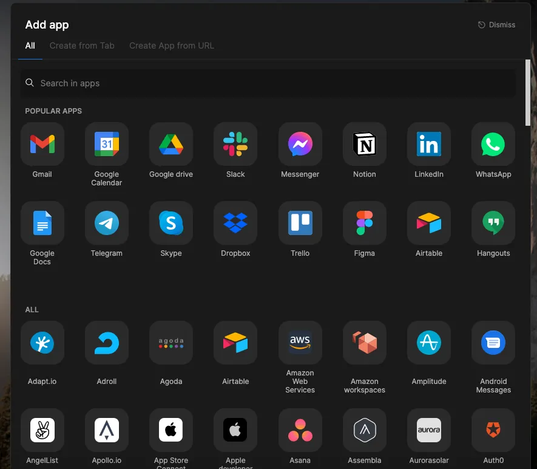537x469 pixels.
Task: Pick the Asana app
Action: pyautogui.click(x=300, y=431)
